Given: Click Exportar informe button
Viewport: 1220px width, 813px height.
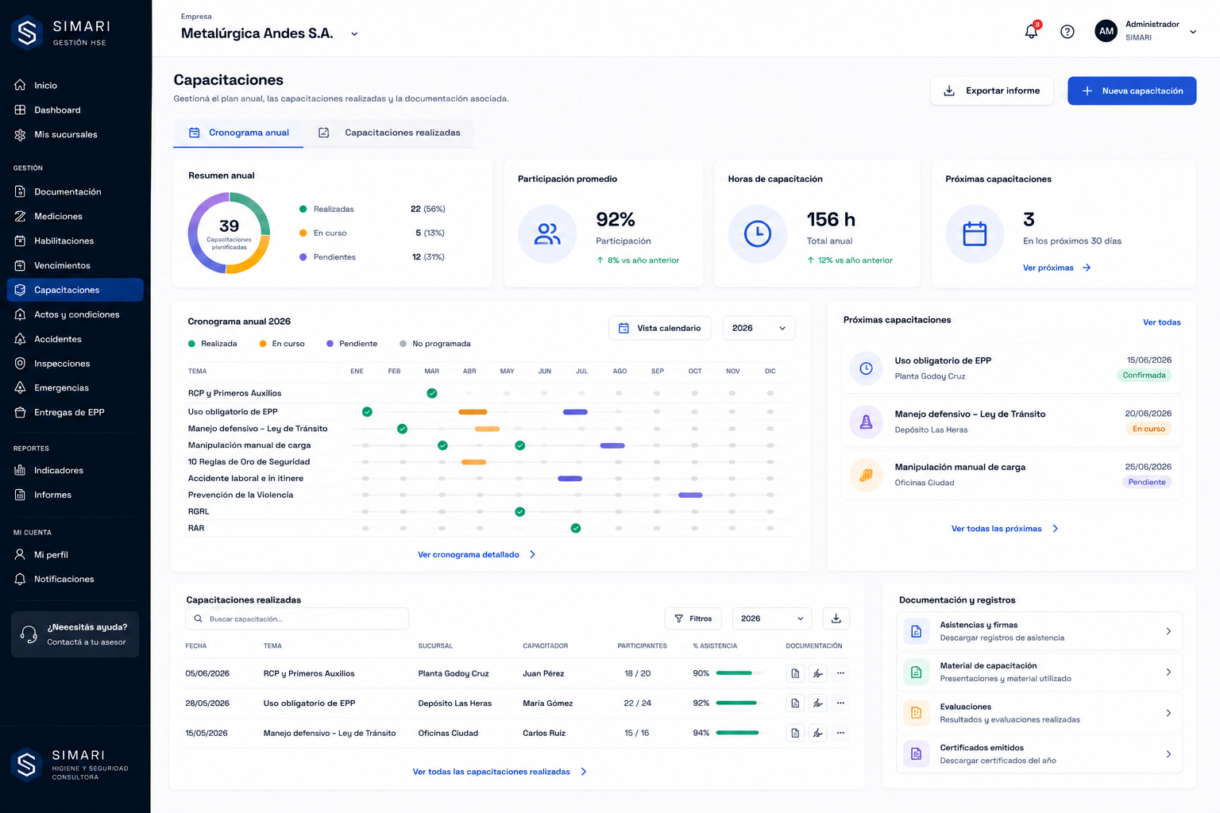Looking at the screenshot, I should (991, 91).
